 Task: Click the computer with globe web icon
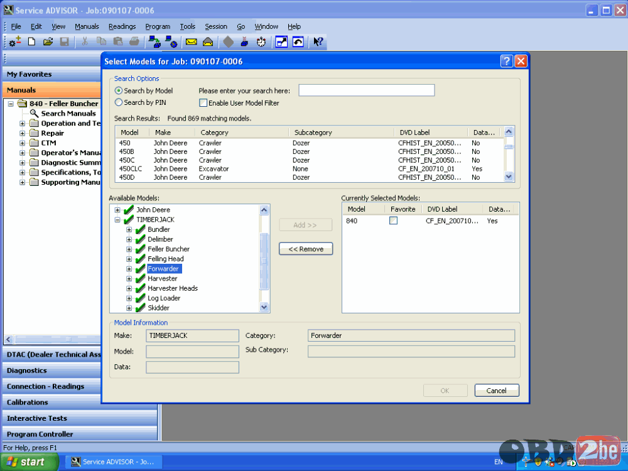(x=171, y=41)
